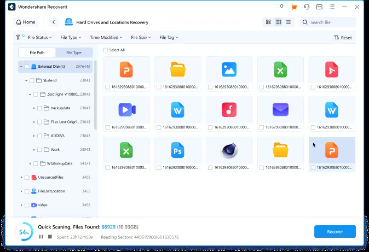Switch to large thumbnail grid view
This screenshot has width=369, height=252.
268,22
